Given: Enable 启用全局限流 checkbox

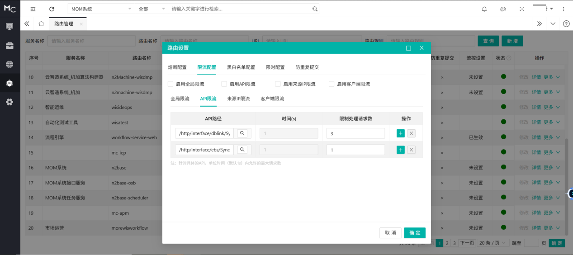Looking at the screenshot, I should click(170, 84).
